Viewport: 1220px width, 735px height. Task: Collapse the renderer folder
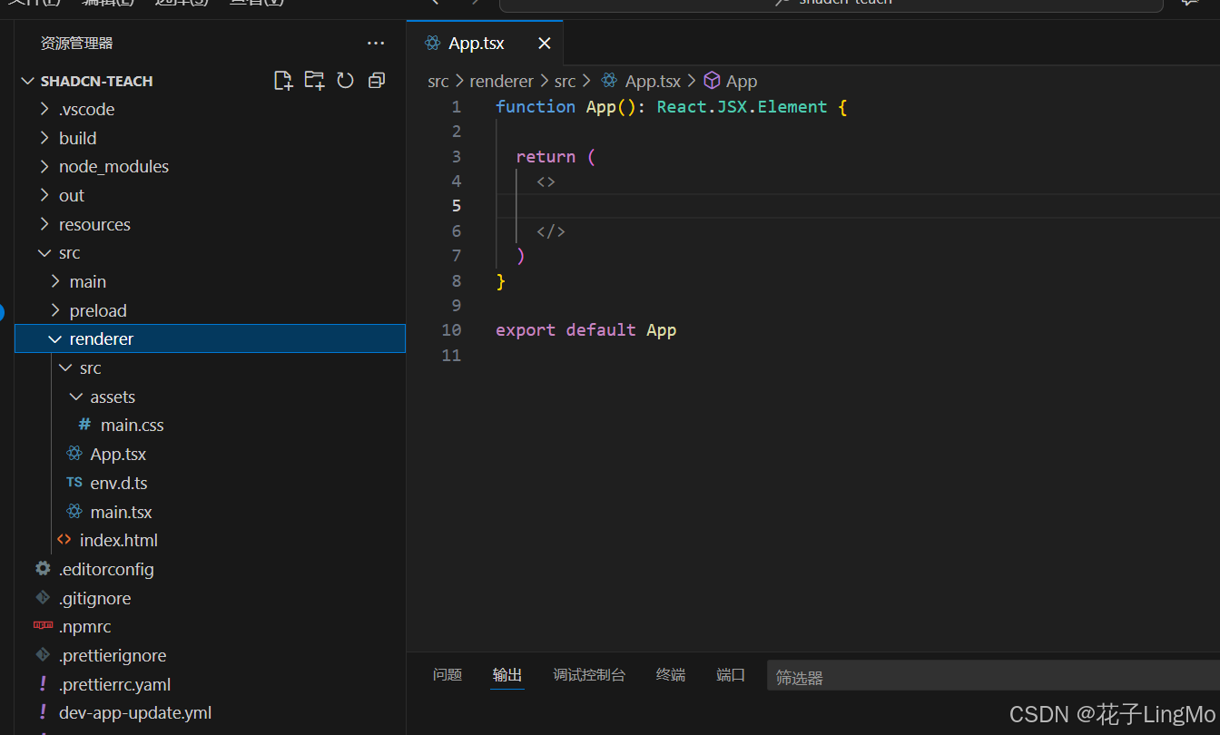(55, 338)
